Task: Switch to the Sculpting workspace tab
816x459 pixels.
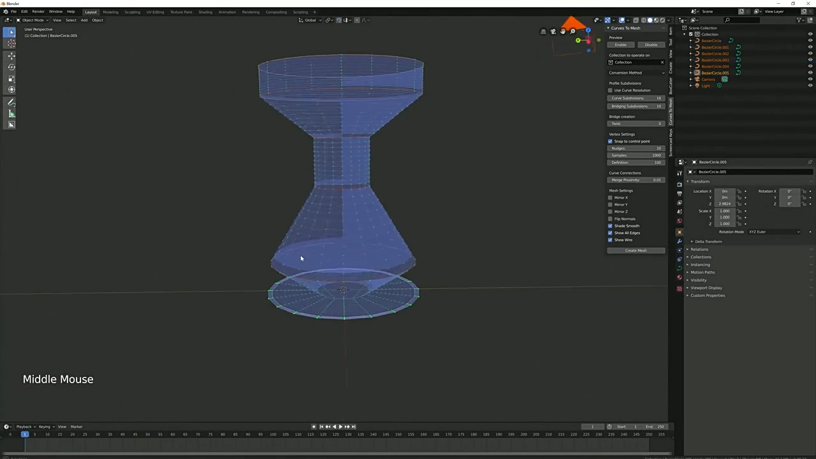Action: click(132, 12)
